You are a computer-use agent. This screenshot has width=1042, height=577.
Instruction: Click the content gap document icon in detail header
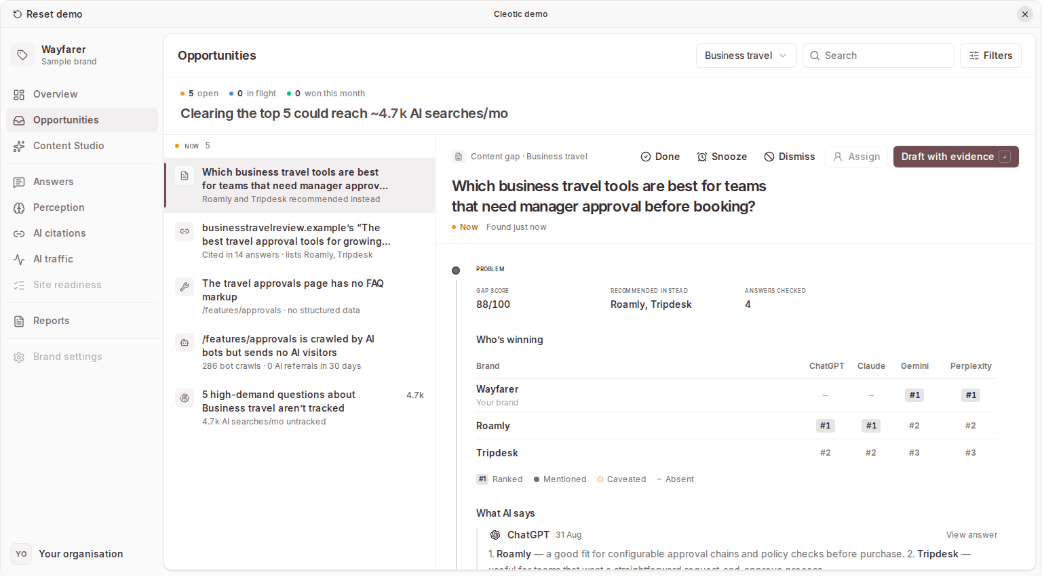click(x=459, y=157)
